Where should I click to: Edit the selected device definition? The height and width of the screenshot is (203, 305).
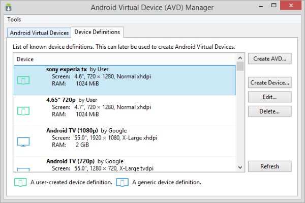click(269, 97)
